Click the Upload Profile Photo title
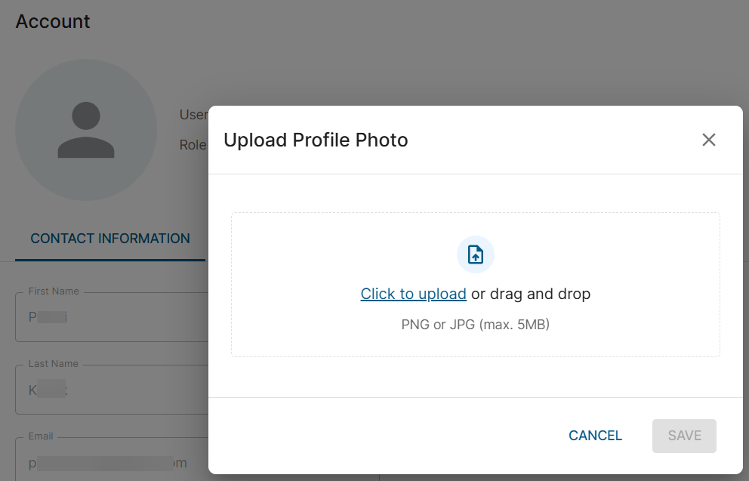749x481 pixels. tap(316, 140)
